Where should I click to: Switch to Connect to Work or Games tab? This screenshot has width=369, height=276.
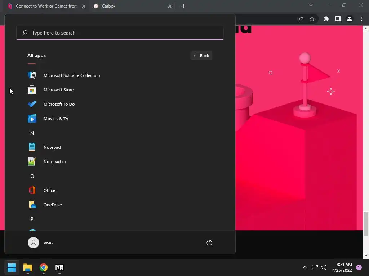pyautogui.click(x=46, y=6)
